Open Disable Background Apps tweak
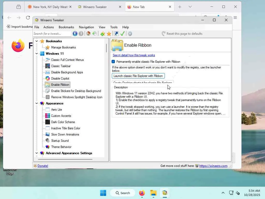 tap(67, 73)
